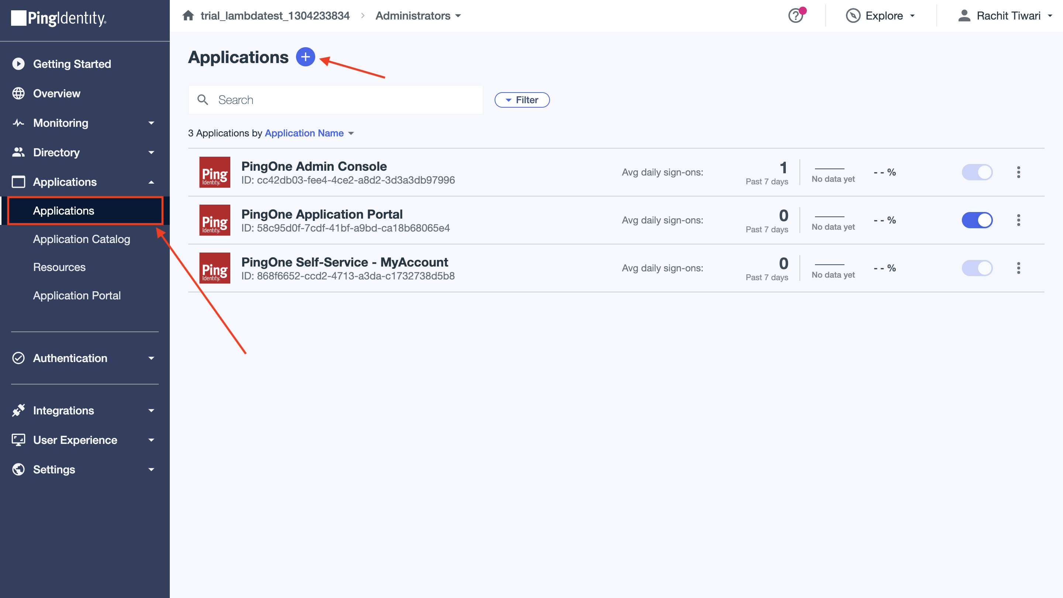Viewport: 1063px width, 598px height.
Task: Click the home icon in breadcrumb
Action: coord(188,15)
